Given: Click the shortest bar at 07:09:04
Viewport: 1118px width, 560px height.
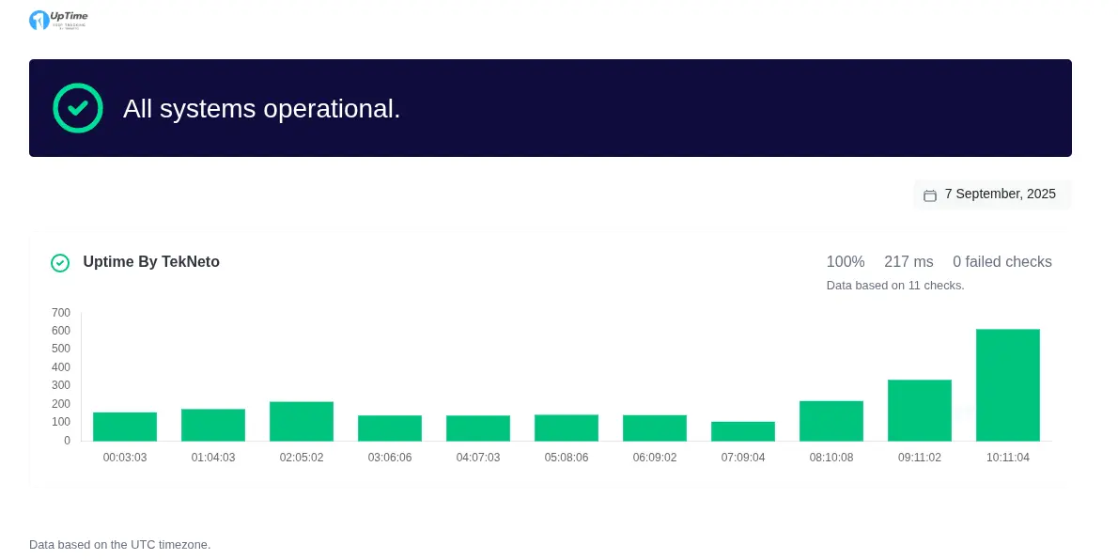Looking at the screenshot, I should [742, 431].
